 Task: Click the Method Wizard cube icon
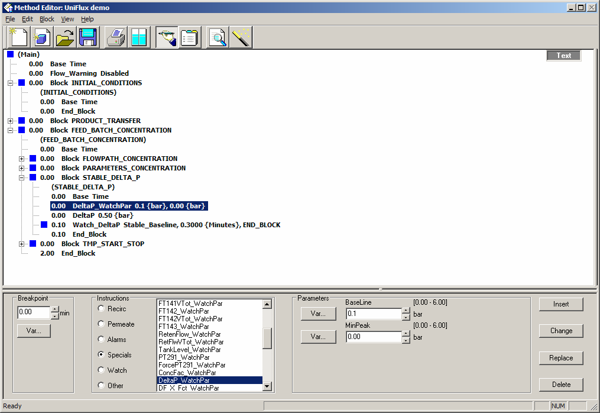[x=42, y=37]
